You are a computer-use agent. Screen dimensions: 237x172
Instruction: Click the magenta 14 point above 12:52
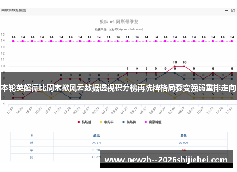pos(232,41)
